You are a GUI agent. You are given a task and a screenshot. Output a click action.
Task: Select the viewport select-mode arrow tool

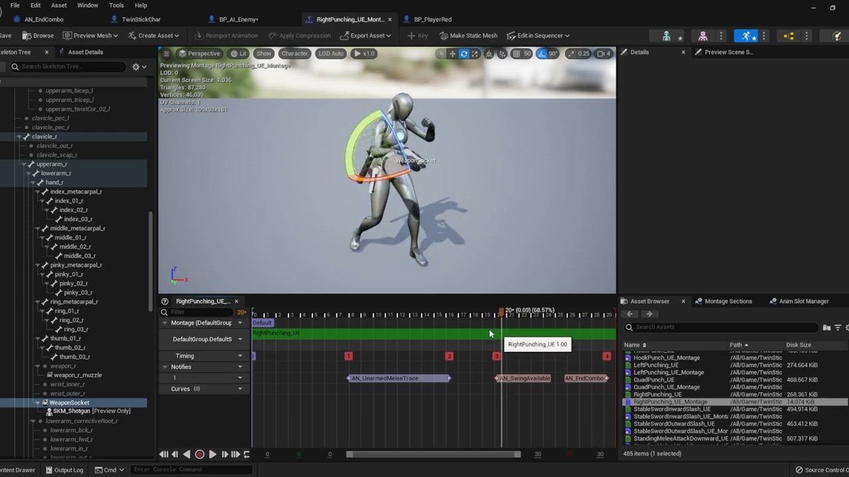click(442, 54)
